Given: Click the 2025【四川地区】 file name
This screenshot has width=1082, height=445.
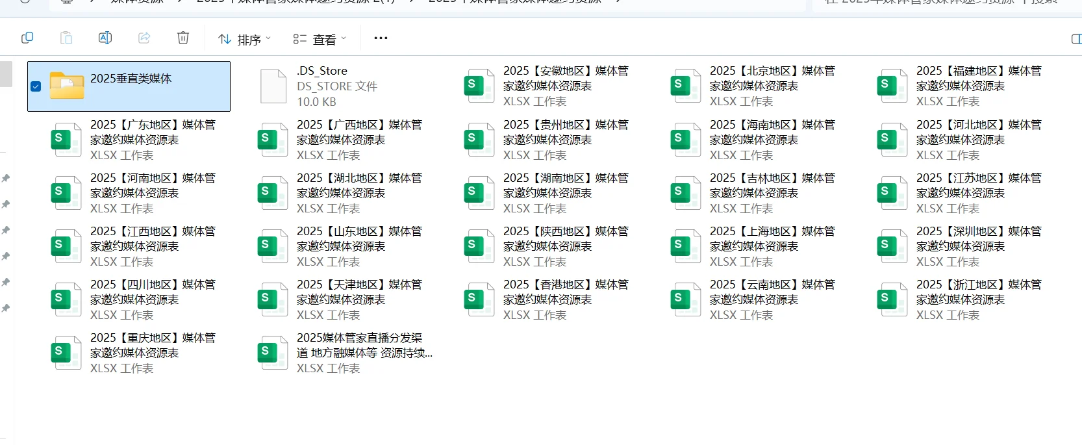Looking at the screenshot, I should [153, 292].
